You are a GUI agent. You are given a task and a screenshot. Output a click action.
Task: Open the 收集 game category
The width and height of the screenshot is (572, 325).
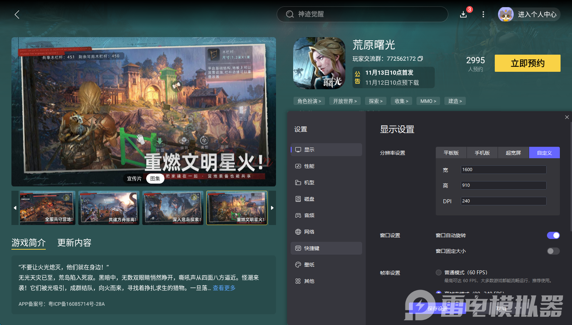click(x=401, y=101)
